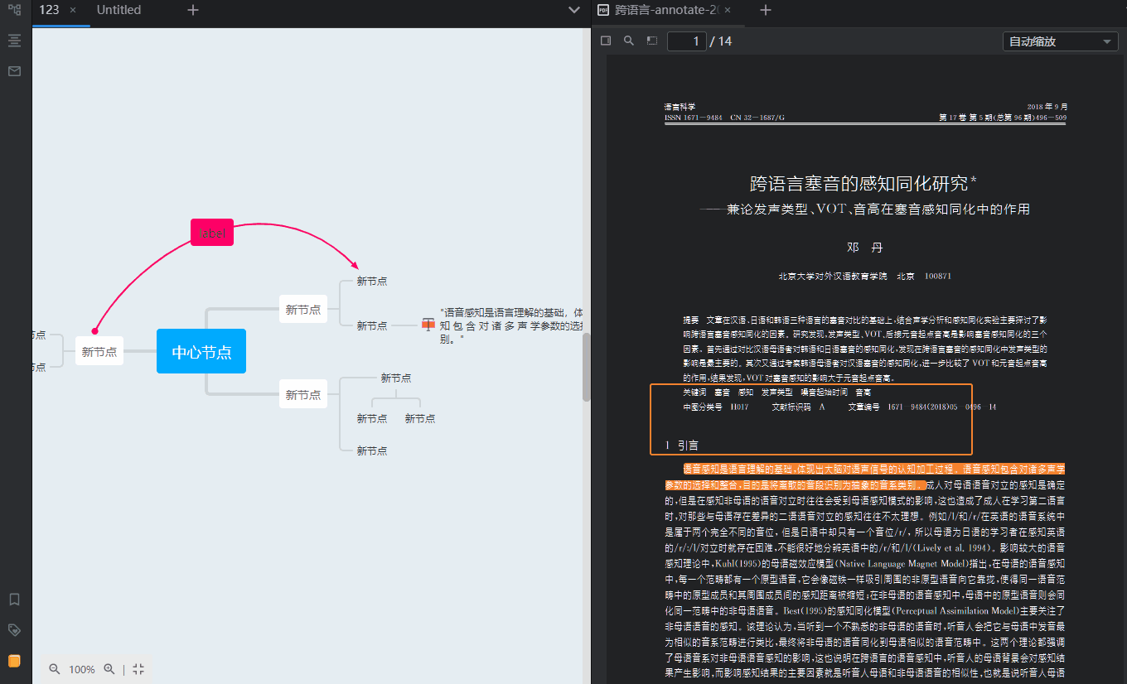
Task: Click the outline list icon in left sidebar
Action: (x=14, y=41)
